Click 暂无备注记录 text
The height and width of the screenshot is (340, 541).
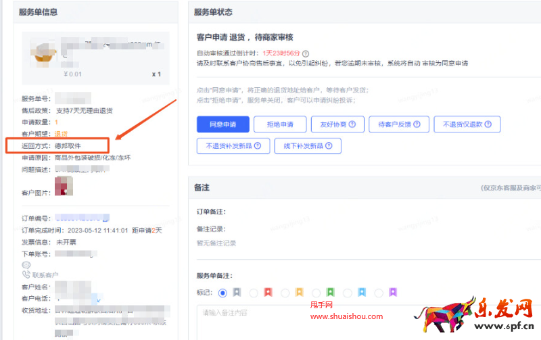(216, 243)
